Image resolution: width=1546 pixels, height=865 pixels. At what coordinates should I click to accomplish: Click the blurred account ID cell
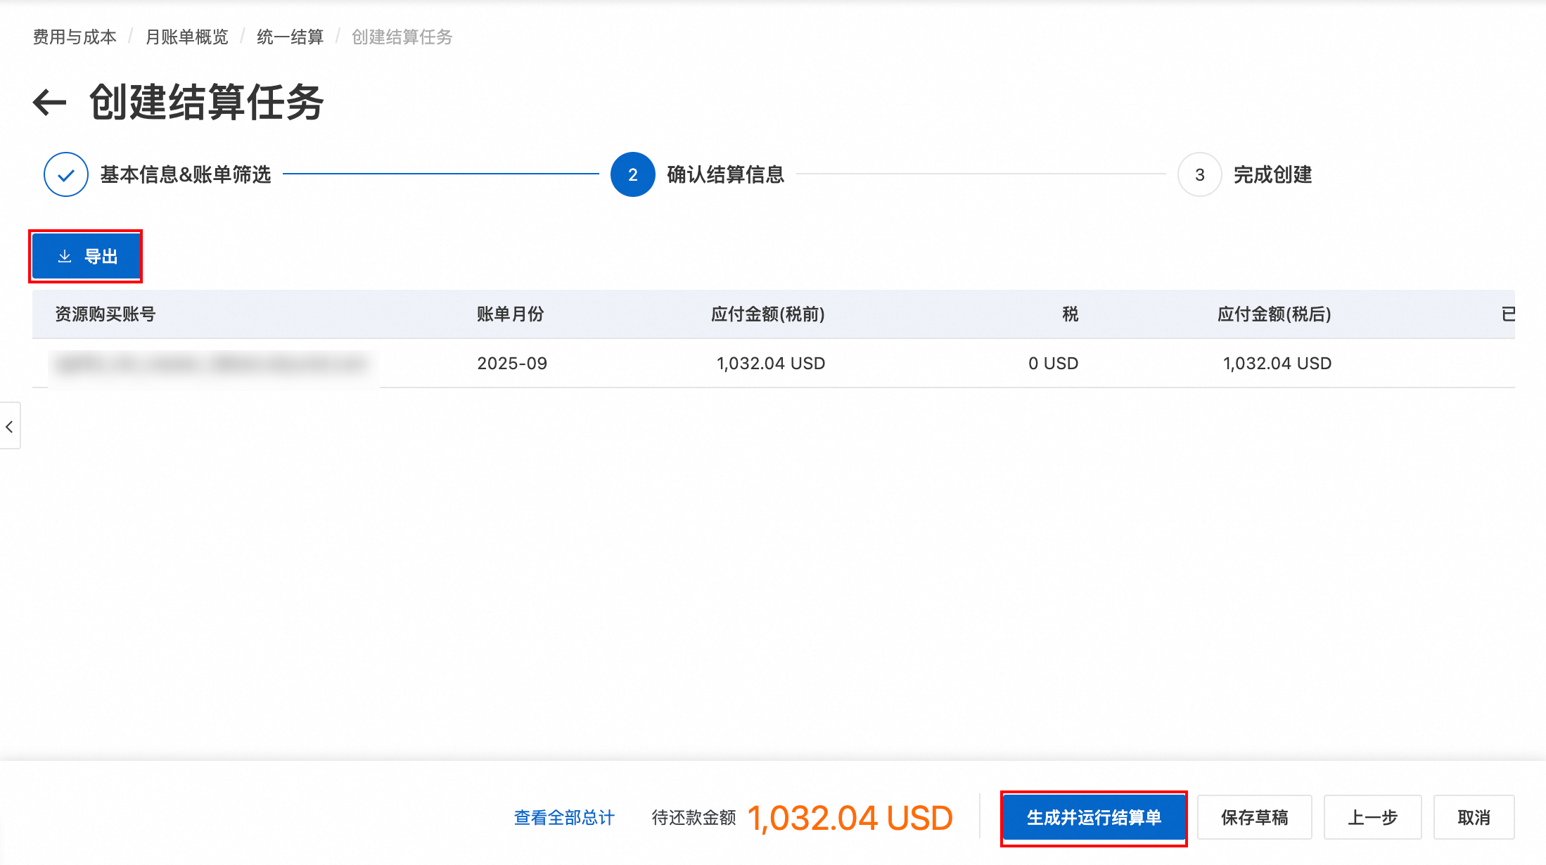[x=211, y=364]
